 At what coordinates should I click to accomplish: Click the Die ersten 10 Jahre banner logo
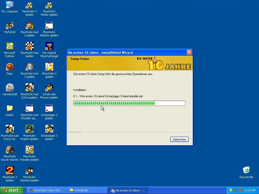(x=164, y=63)
